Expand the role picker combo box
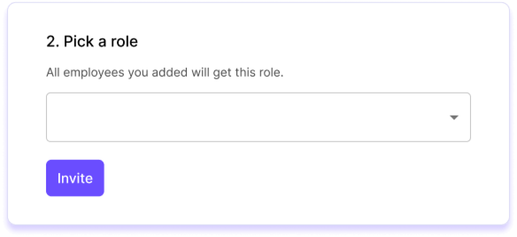This screenshot has height=237, width=517. coord(258,117)
